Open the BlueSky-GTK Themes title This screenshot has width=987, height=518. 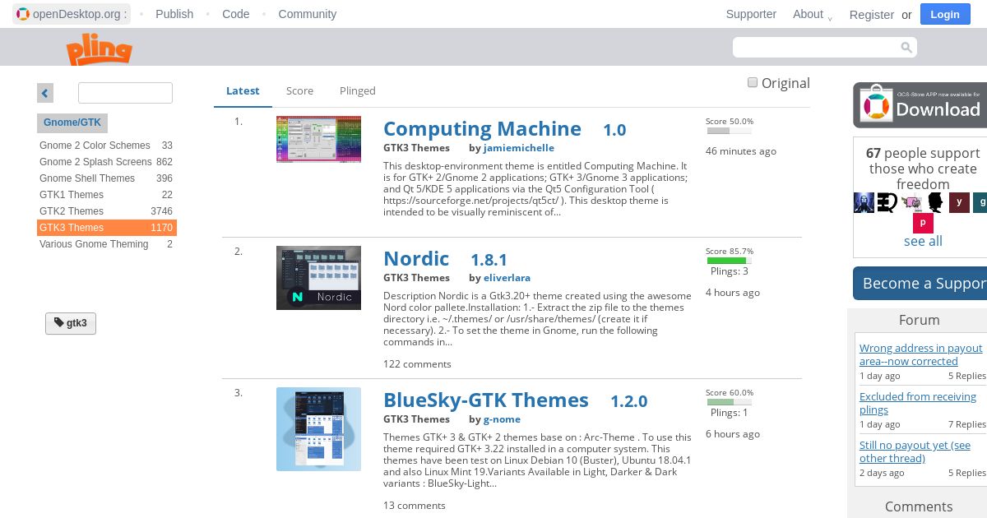[x=486, y=400]
